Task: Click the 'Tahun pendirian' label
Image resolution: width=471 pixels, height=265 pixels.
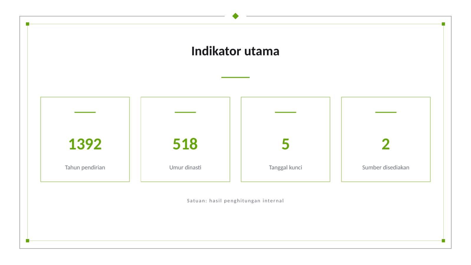Action: point(85,167)
